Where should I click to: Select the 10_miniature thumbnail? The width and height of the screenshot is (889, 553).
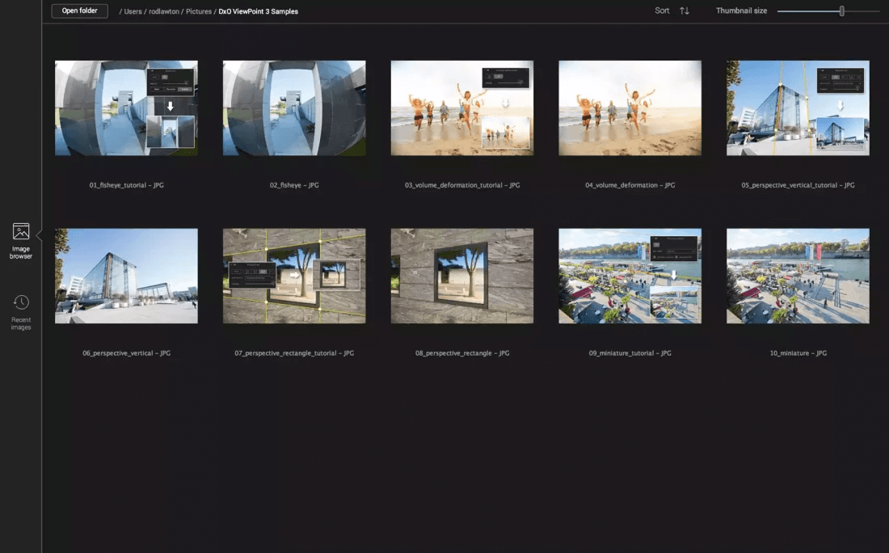coord(798,276)
